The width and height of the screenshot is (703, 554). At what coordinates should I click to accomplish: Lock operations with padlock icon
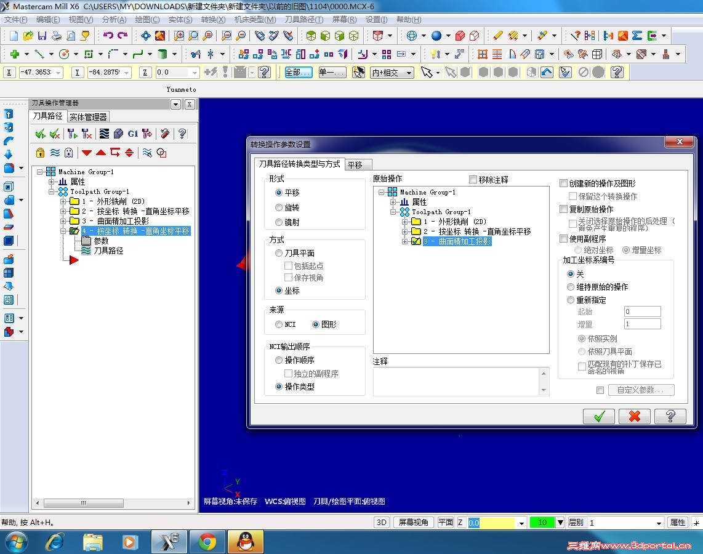[x=41, y=153]
